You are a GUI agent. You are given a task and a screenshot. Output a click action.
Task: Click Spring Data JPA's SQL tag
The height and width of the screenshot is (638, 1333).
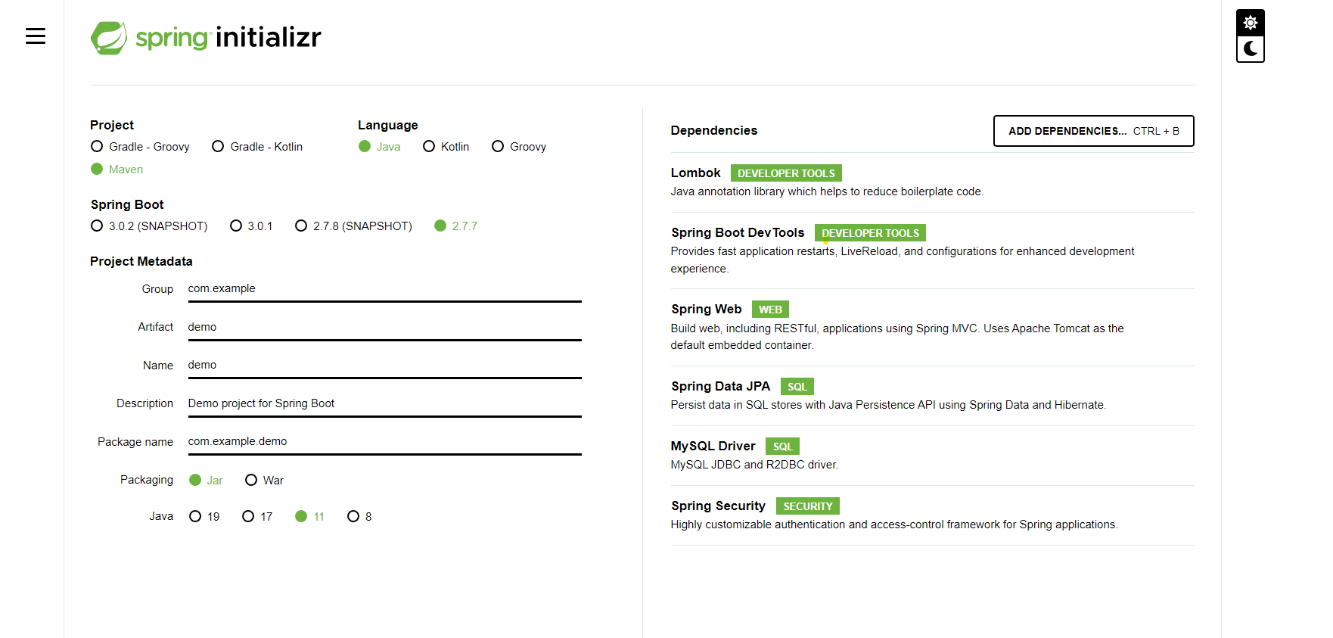click(797, 387)
